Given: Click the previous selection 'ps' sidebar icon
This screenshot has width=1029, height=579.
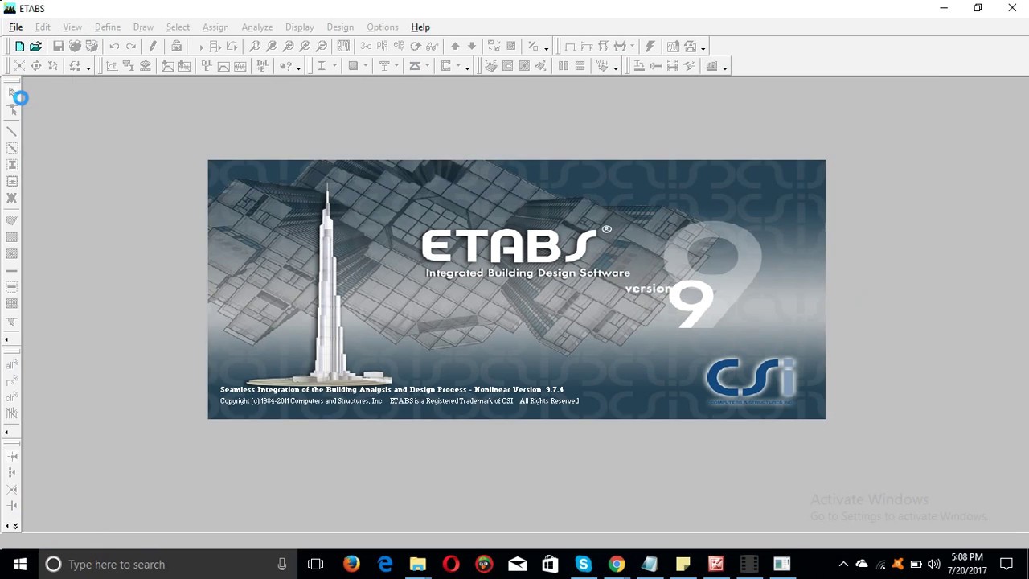Looking at the screenshot, I should coord(12,380).
